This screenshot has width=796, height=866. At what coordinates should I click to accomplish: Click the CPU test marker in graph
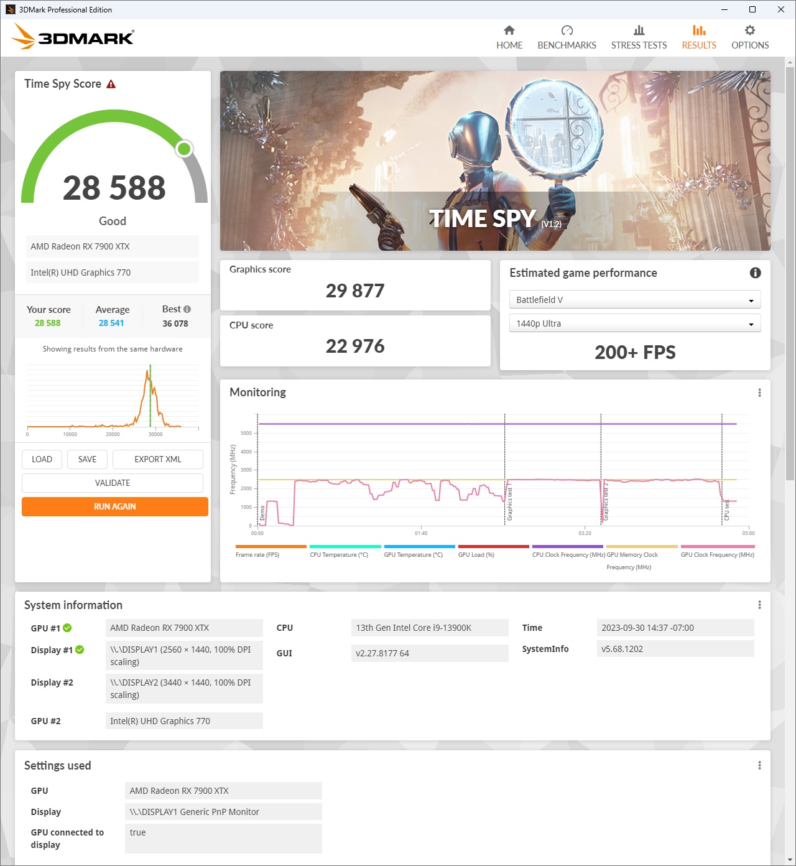click(726, 510)
